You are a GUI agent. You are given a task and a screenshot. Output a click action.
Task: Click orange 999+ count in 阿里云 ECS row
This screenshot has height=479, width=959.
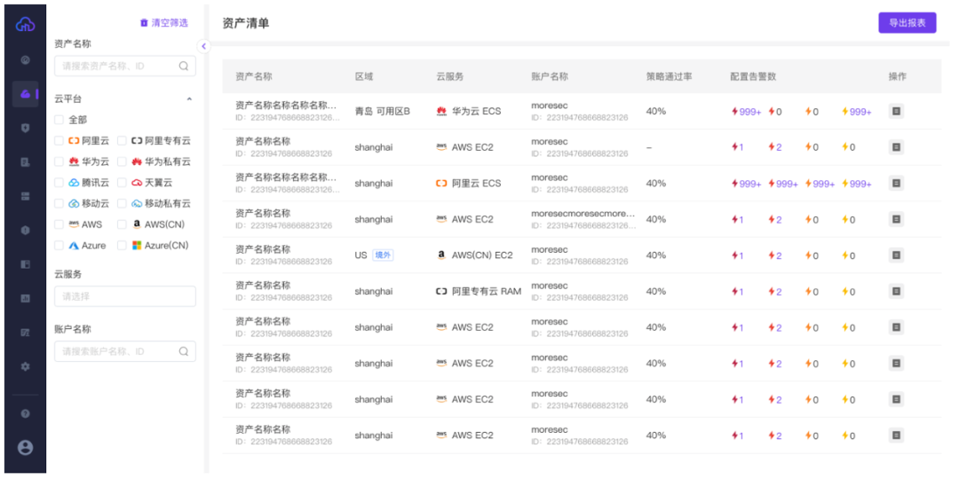(820, 184)
